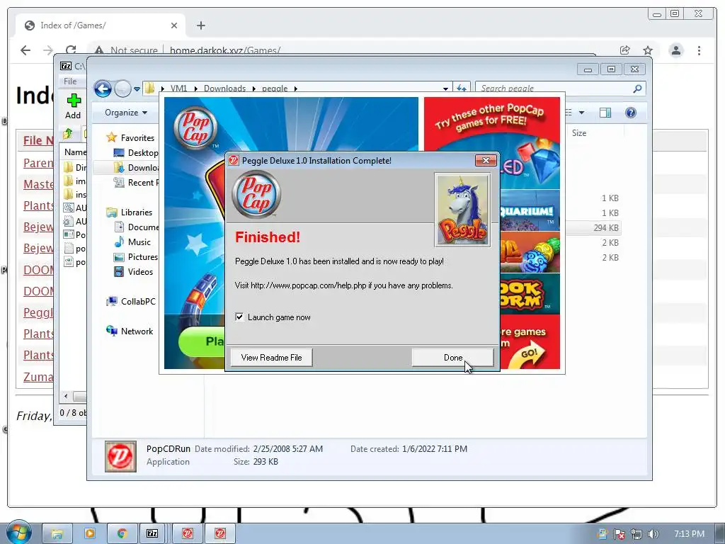Open the Zuma promo banner
The width and height of the screenshot is (725, 544).
530,252
